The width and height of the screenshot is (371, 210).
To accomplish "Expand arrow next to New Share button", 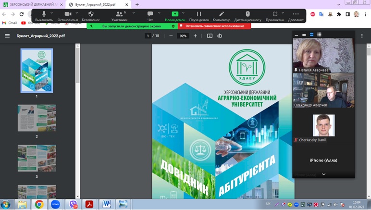I will tap(183, 13).
